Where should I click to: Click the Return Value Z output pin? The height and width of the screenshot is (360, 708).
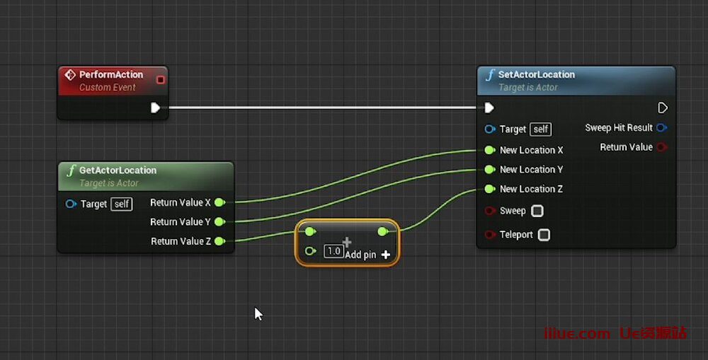coord(220,241)
